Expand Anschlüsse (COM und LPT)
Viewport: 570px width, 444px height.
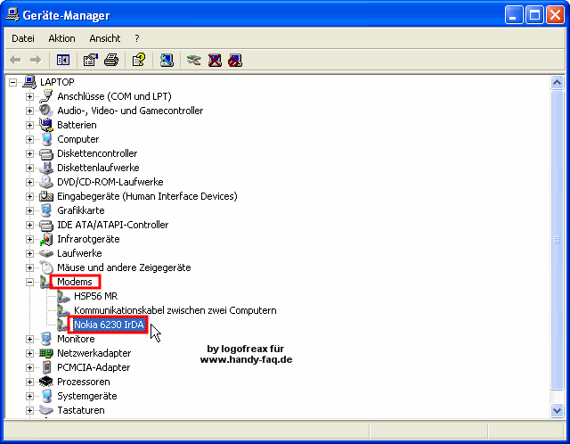(29, 97)
